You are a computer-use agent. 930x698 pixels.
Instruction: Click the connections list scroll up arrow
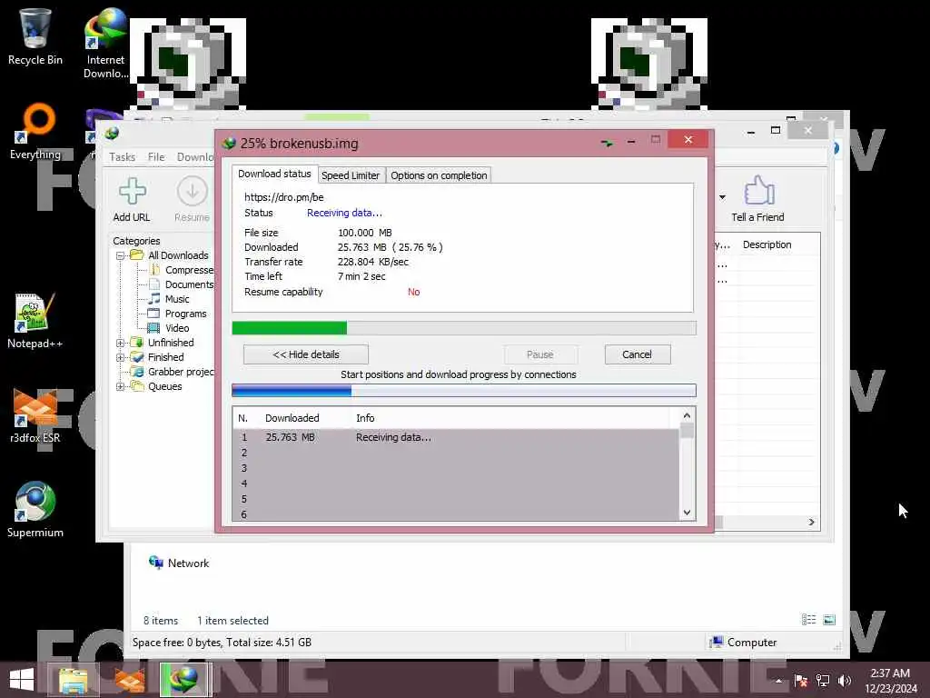pyautogui.click(x=687, y=415)
